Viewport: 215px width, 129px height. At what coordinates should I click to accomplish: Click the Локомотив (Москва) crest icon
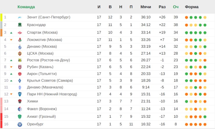click(20, 40)
